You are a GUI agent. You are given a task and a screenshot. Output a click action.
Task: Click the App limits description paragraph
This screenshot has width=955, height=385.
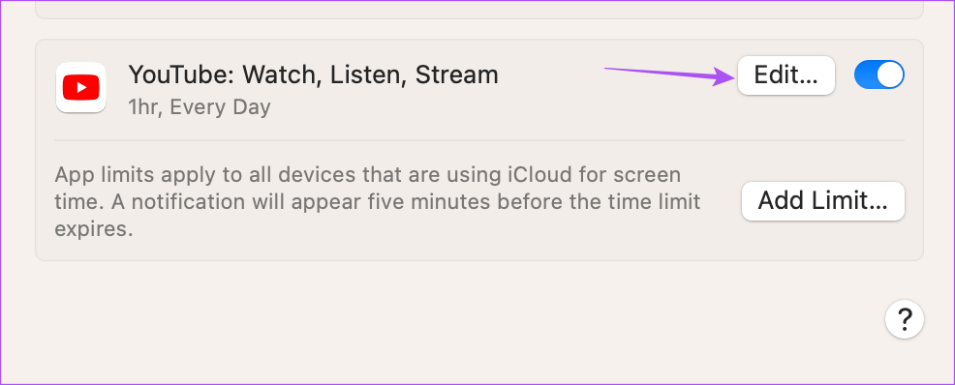(x=378, y=202)
